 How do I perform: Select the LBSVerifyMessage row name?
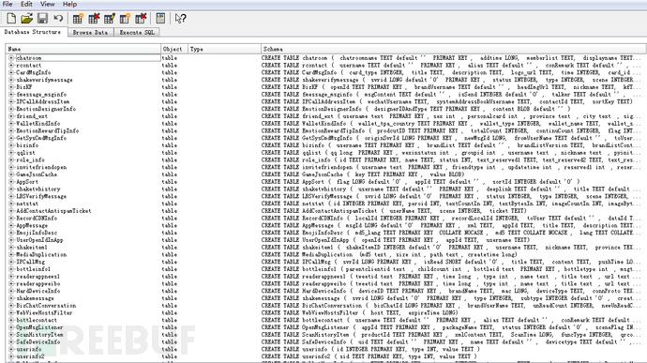point(41,196)
